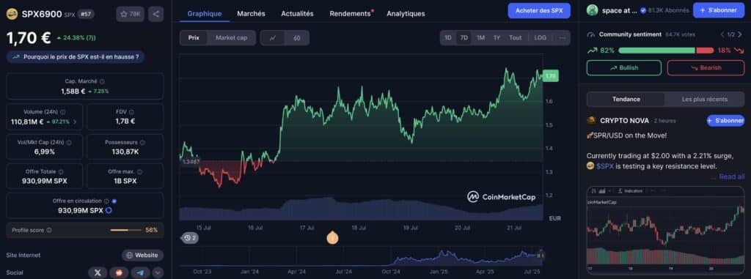
Task: Open the X (Twitter) social link
Action: pyautogui.click(x=98, y=272)
